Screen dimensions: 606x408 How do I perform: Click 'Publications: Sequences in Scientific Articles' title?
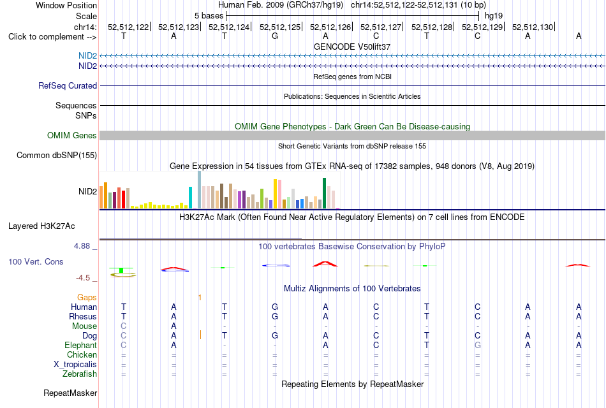pos(352,96)
